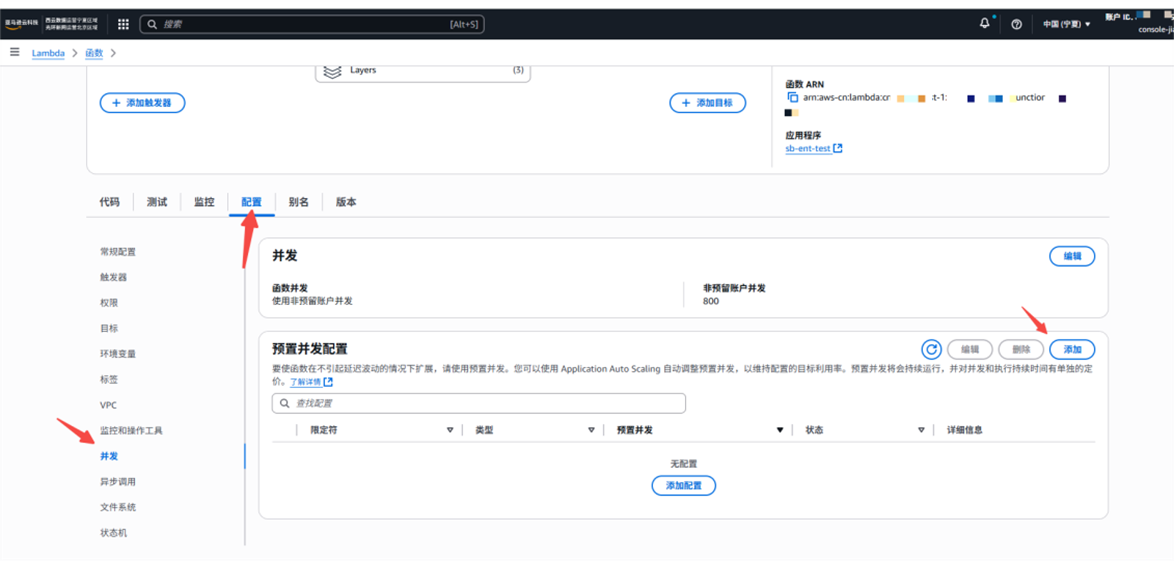Open the help question mark icon
Viewport: 1174px width, 561px height.
pos(1016,24)
